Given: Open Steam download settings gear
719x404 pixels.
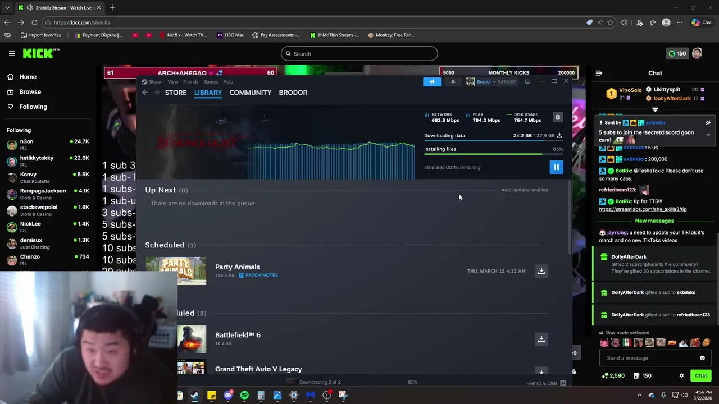Looking at the screenshot, I should 558,117.
